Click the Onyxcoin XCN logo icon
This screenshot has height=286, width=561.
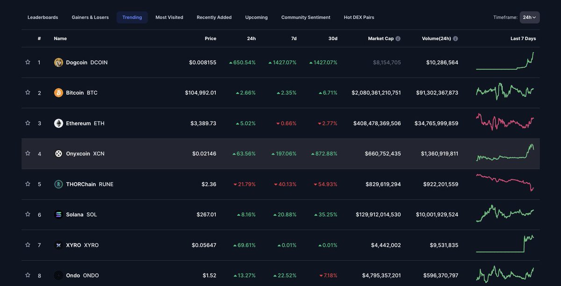[58, 153]
